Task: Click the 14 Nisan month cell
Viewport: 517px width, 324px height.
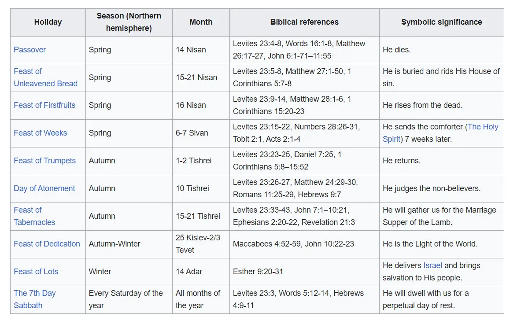Action: coord(201,50)
